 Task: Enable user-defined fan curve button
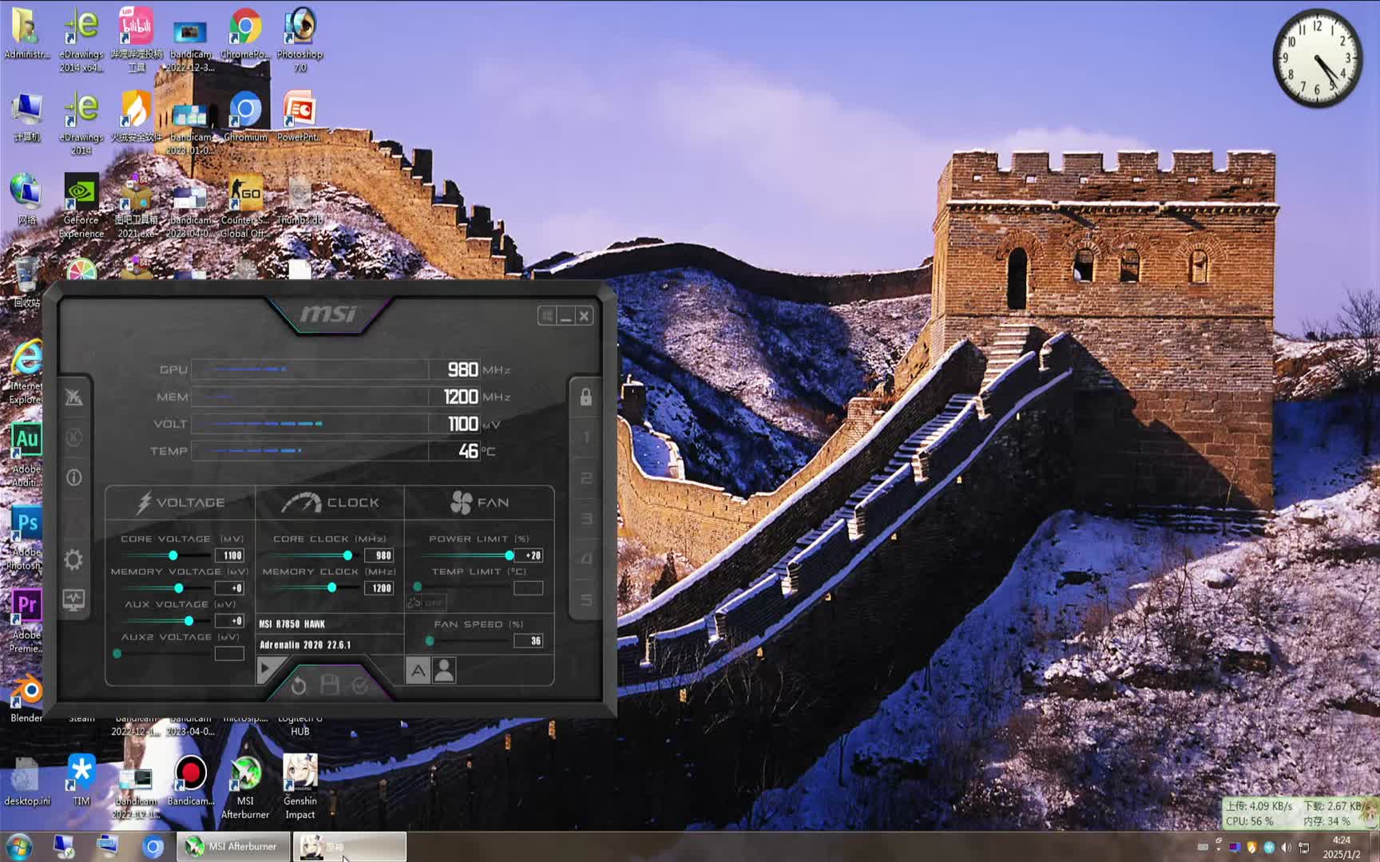(x=444, y=671)
